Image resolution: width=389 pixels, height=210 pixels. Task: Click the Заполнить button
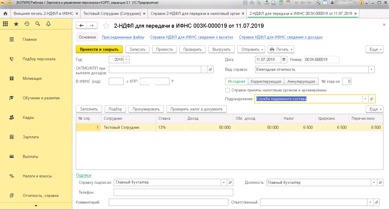click(x=89, y=109)
